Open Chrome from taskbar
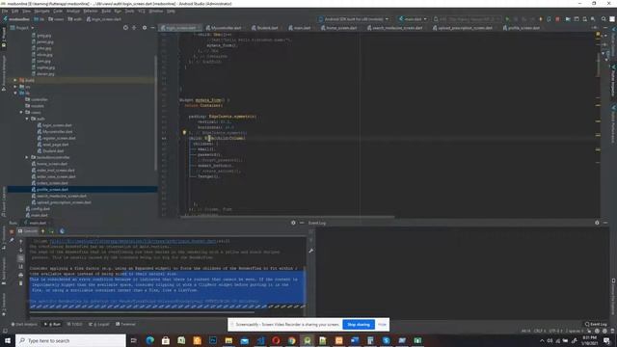Screen dimensions: 617x347 [291, 340]
